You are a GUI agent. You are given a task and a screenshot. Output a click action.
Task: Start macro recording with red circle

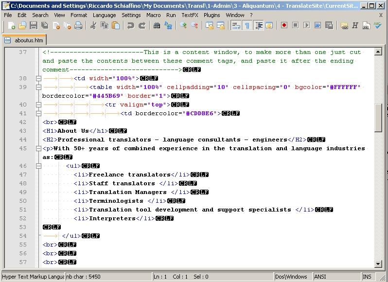pos(284,25)
